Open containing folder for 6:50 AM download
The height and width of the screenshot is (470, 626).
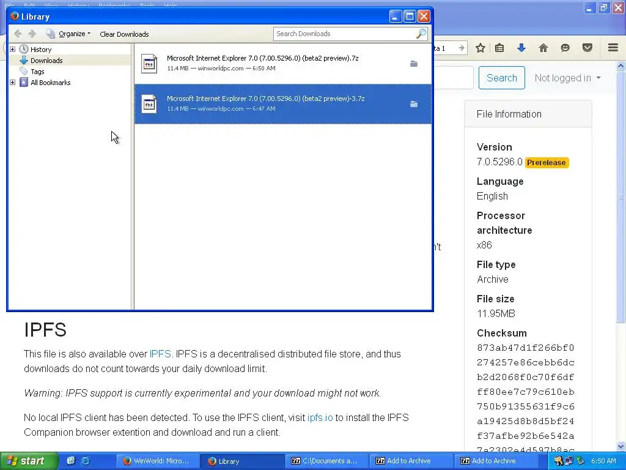pyautogui.click(x=414, y=64)
